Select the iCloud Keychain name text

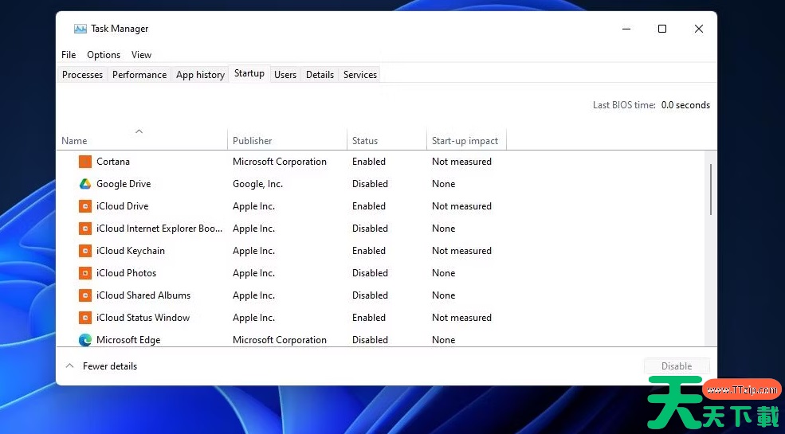pos(131,251)
